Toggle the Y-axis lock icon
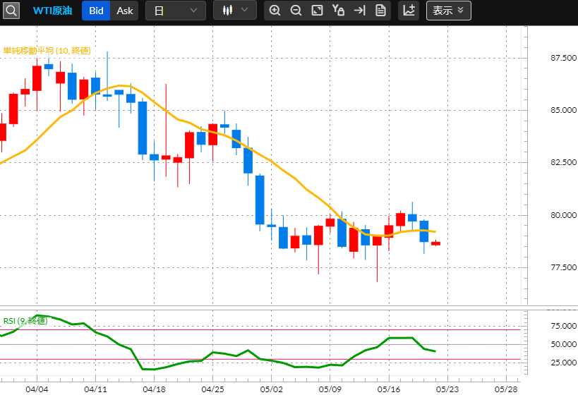Image resolution: width=578 pixels, height=395 pixels. tap(338, 10)
